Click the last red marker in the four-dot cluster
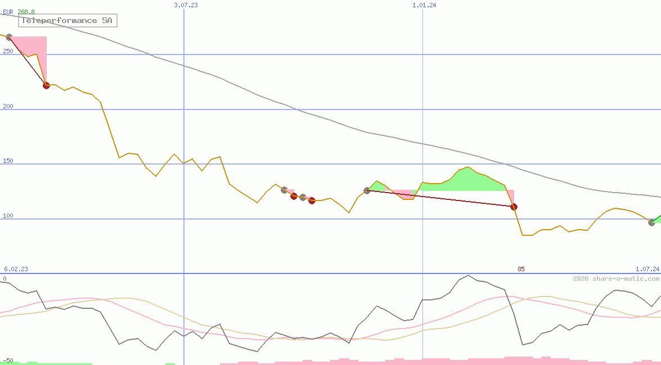 [312, 200]
